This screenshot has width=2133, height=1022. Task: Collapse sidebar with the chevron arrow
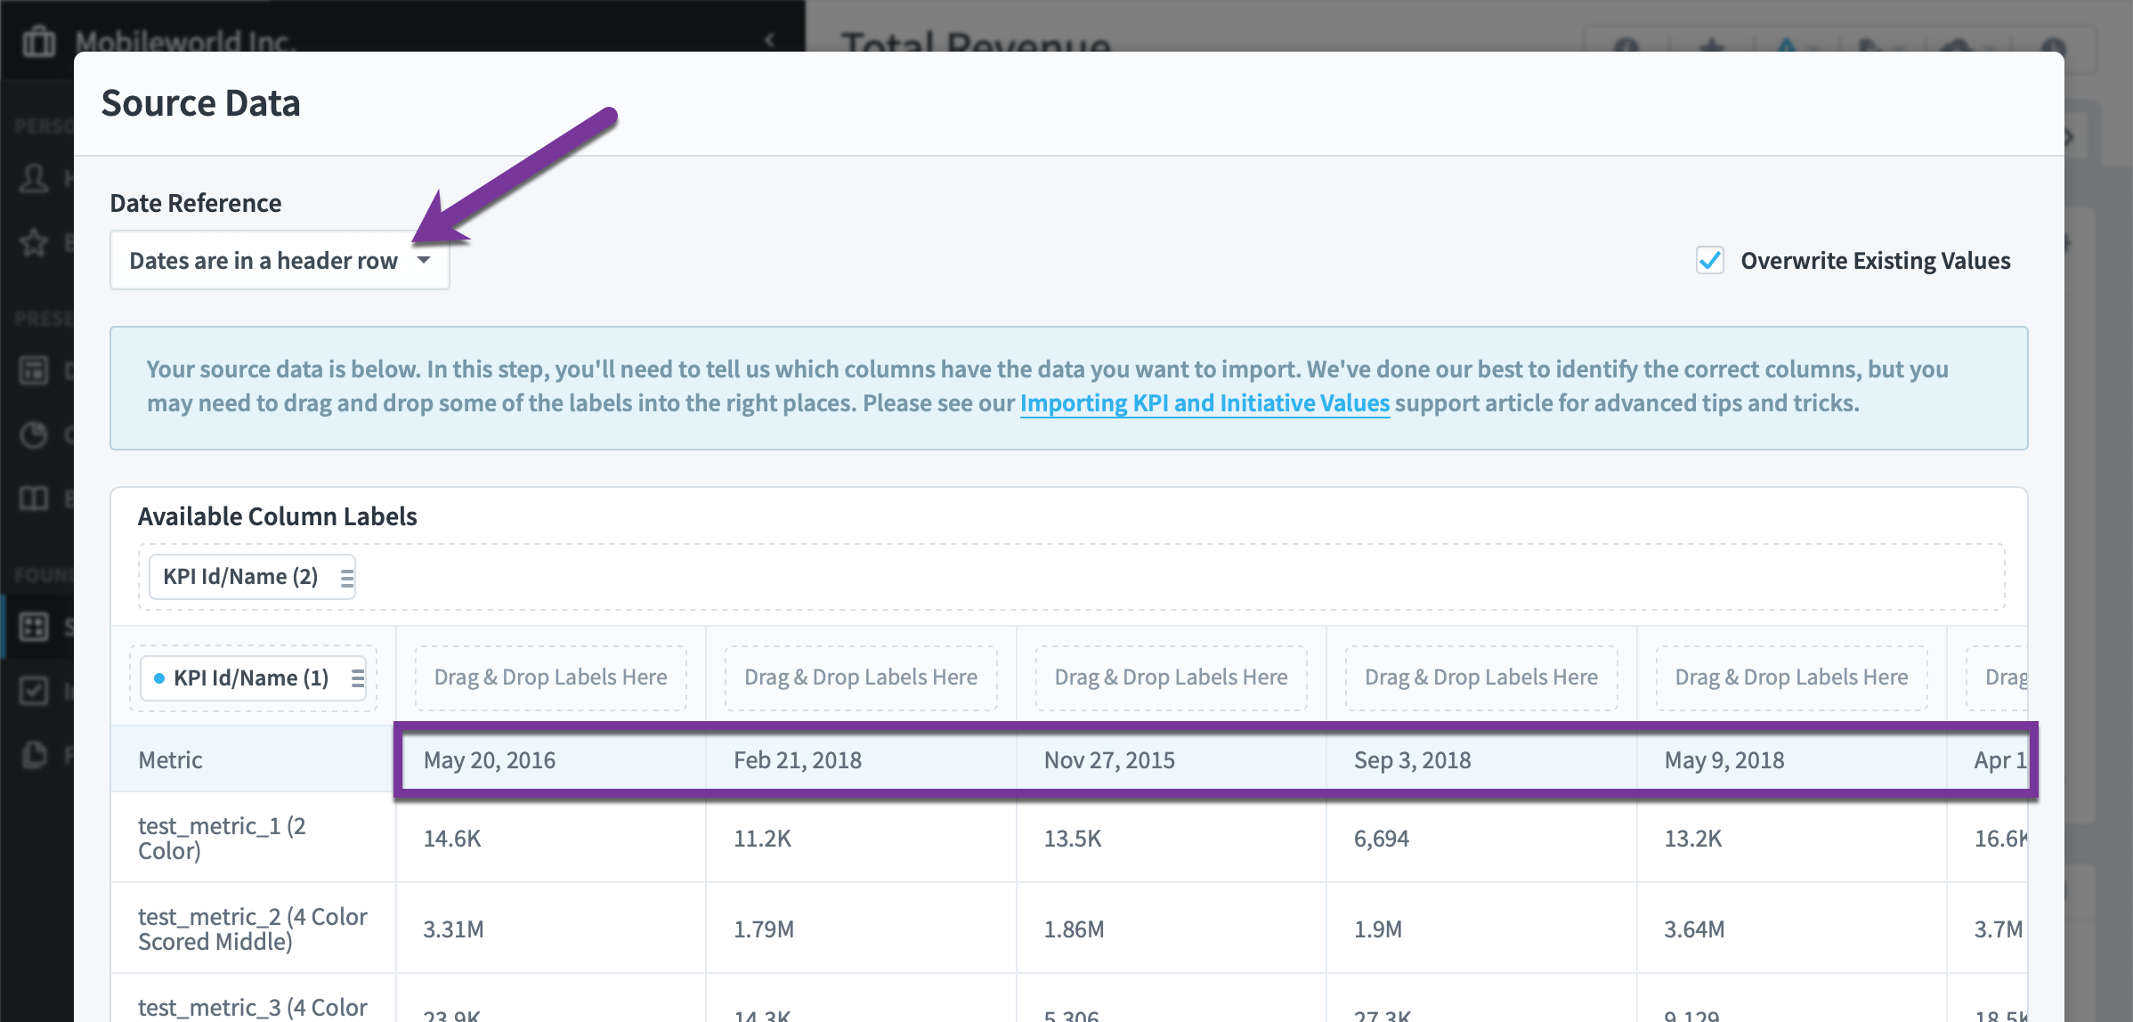tap(770, 40)
